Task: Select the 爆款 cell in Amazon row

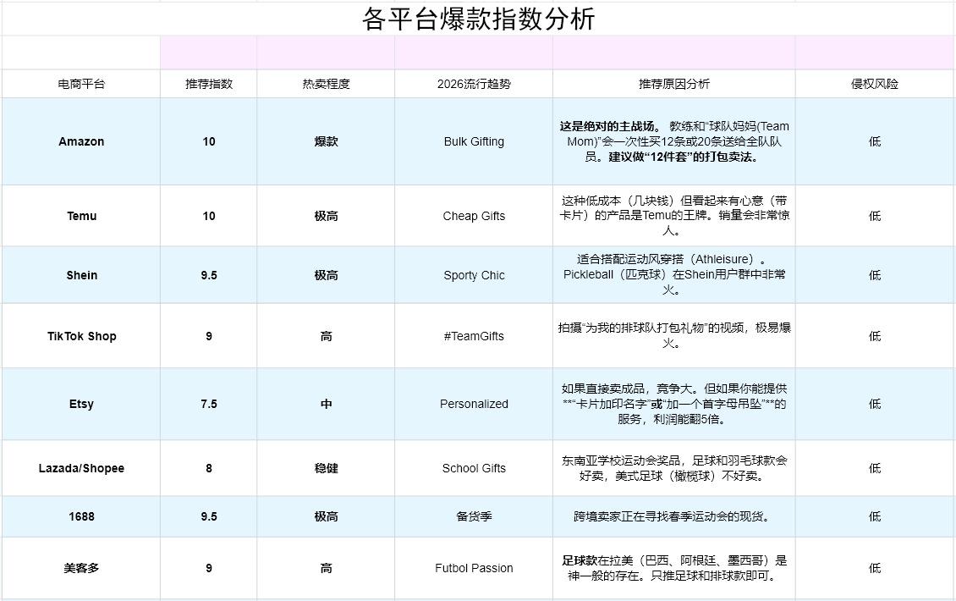Action: tap(326, 141)
